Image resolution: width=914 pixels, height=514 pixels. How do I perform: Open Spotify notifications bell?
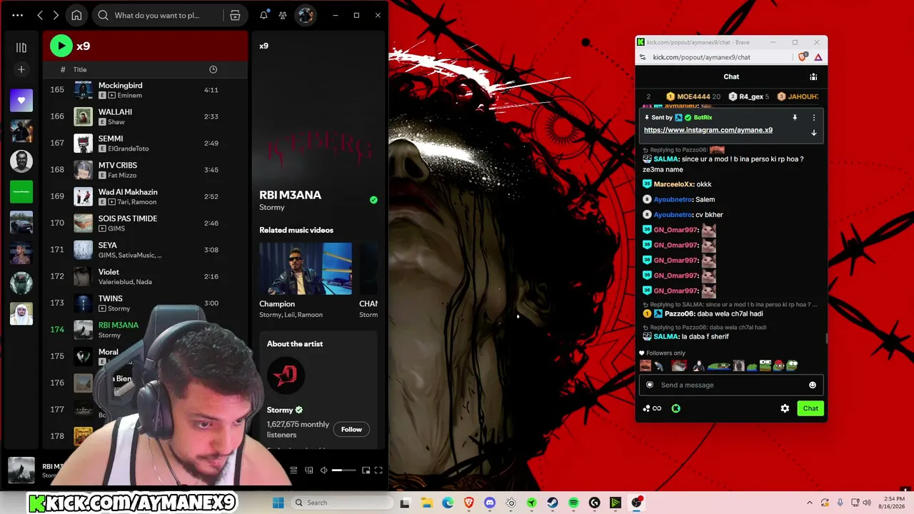click(x=263, y=15)
